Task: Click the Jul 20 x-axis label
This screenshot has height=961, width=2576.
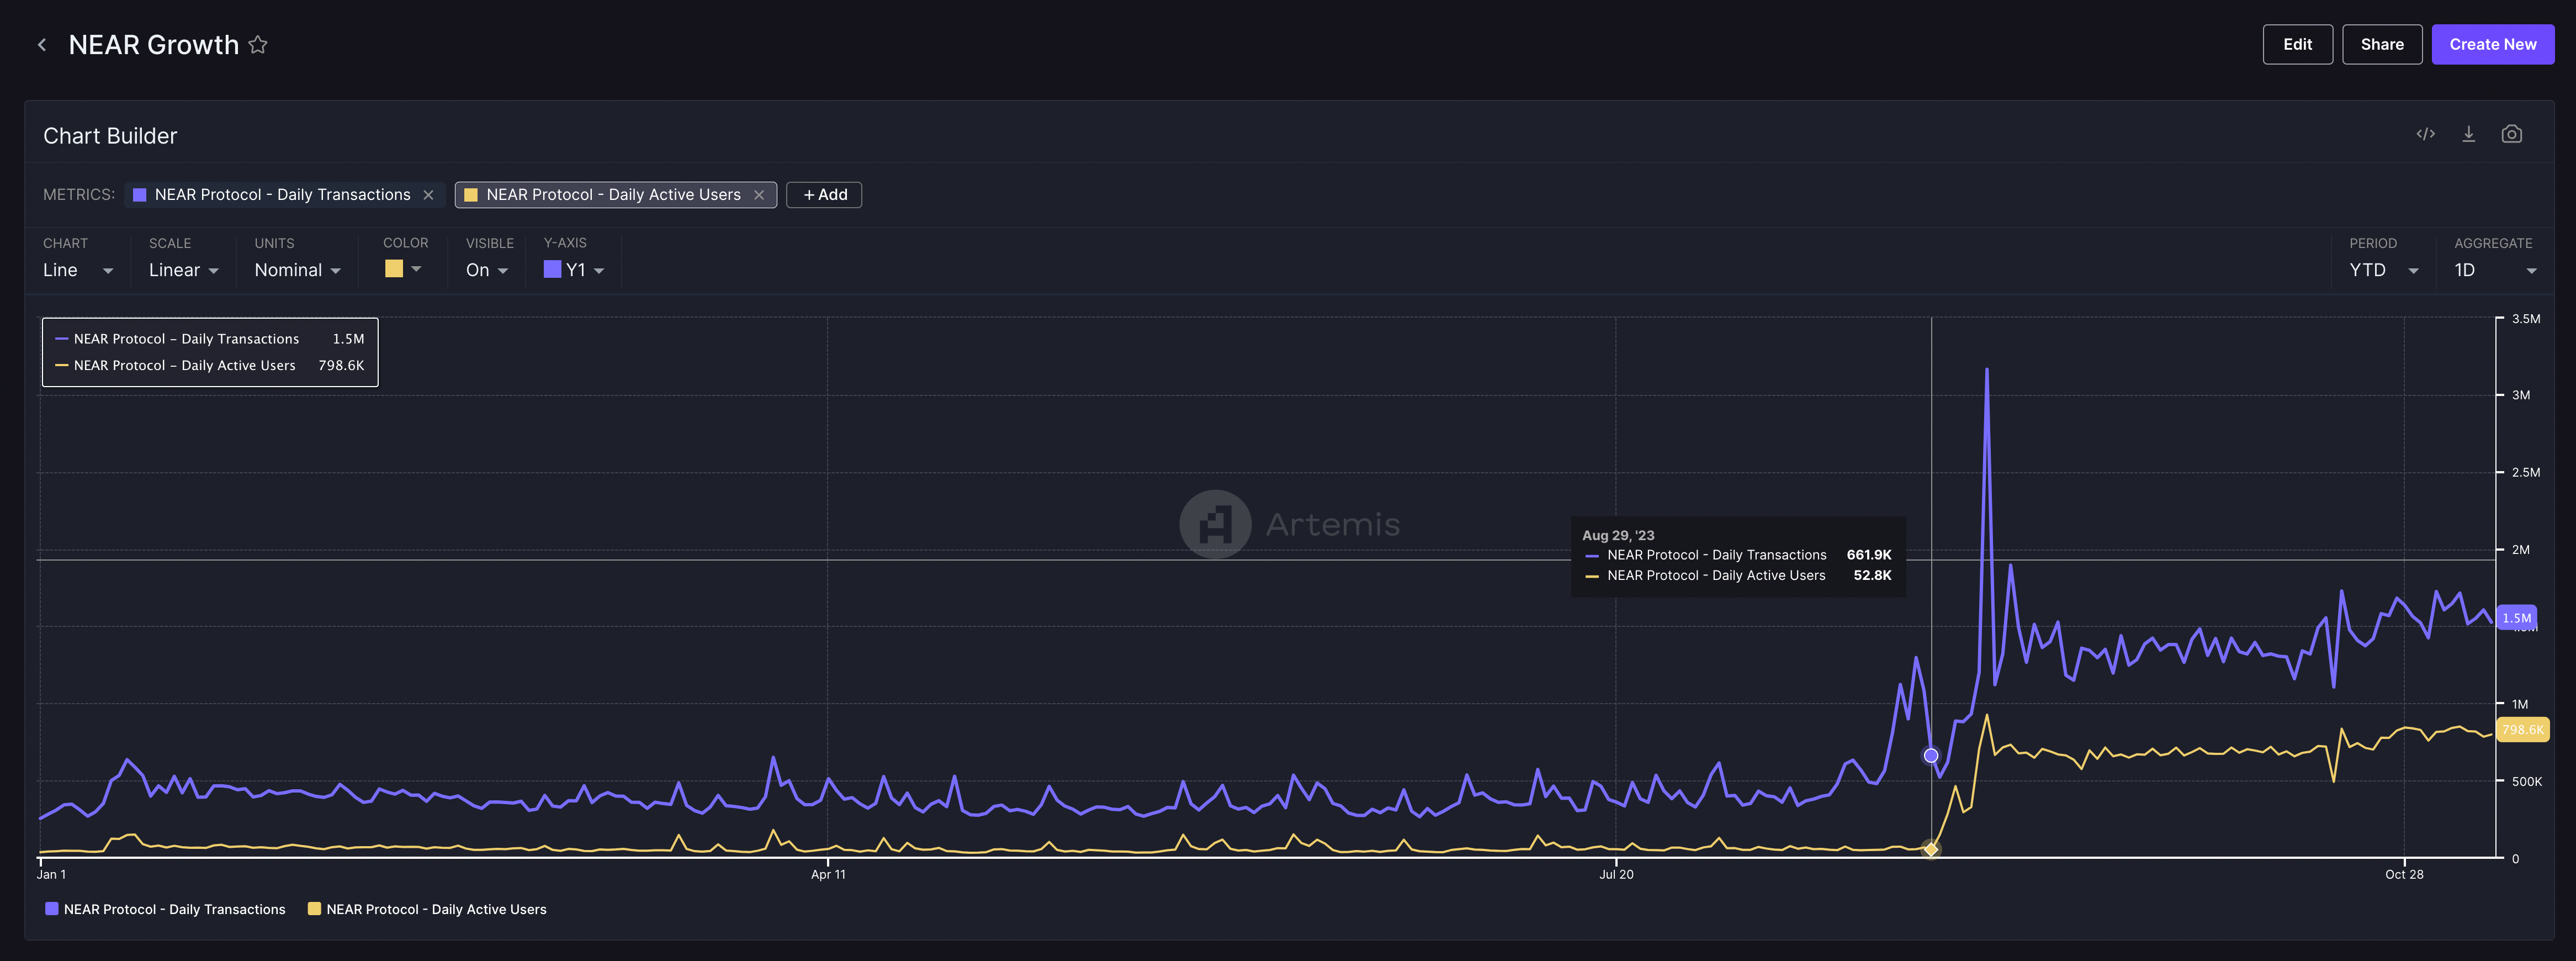Action: pos(1616,874)
